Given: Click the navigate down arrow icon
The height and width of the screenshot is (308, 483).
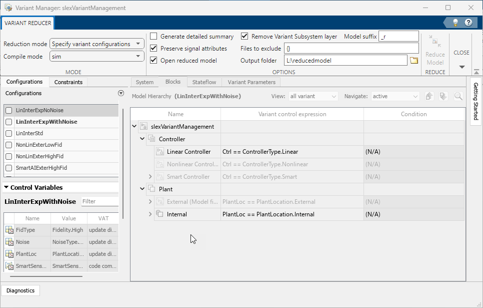Looking at the screenshot, I should [x=443, y=96].
